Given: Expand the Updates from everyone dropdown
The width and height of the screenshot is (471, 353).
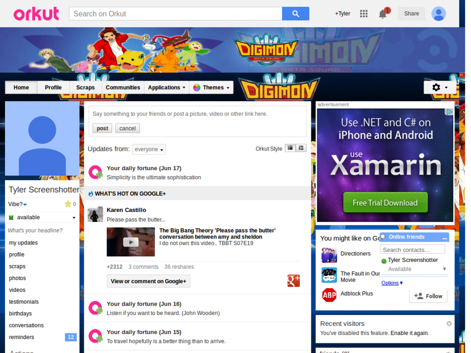Looking at the screenshot, I should 149,149.
